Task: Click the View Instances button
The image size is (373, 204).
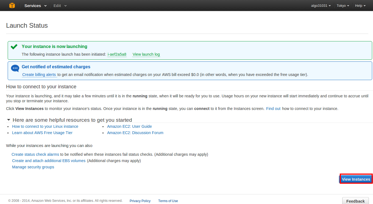Action: (x=356, y=179)
